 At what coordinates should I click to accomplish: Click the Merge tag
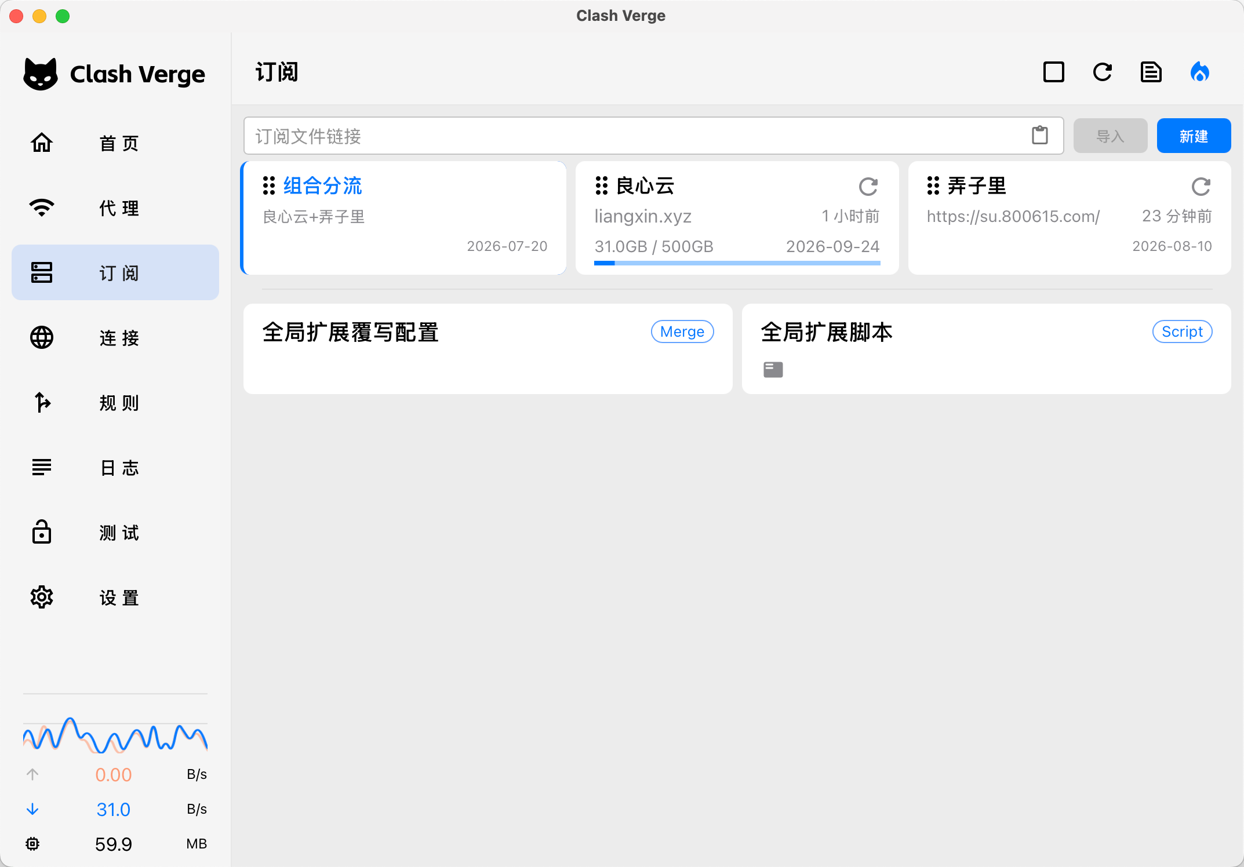pyautogui.click(x=682, y=331)
